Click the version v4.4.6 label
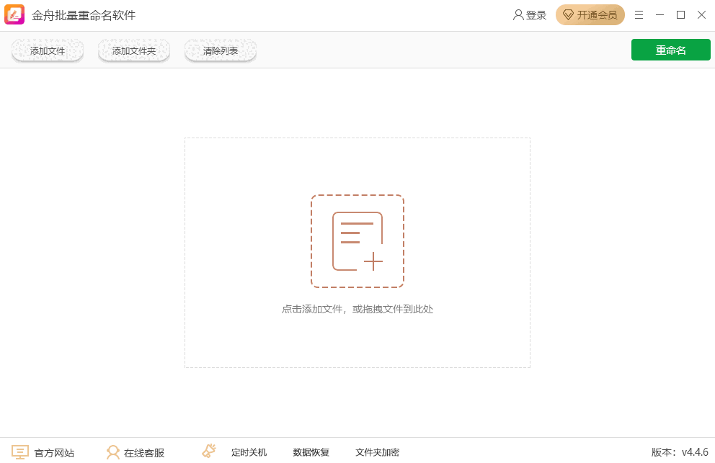This screenshot has width=715, height=463. point(680,452)
